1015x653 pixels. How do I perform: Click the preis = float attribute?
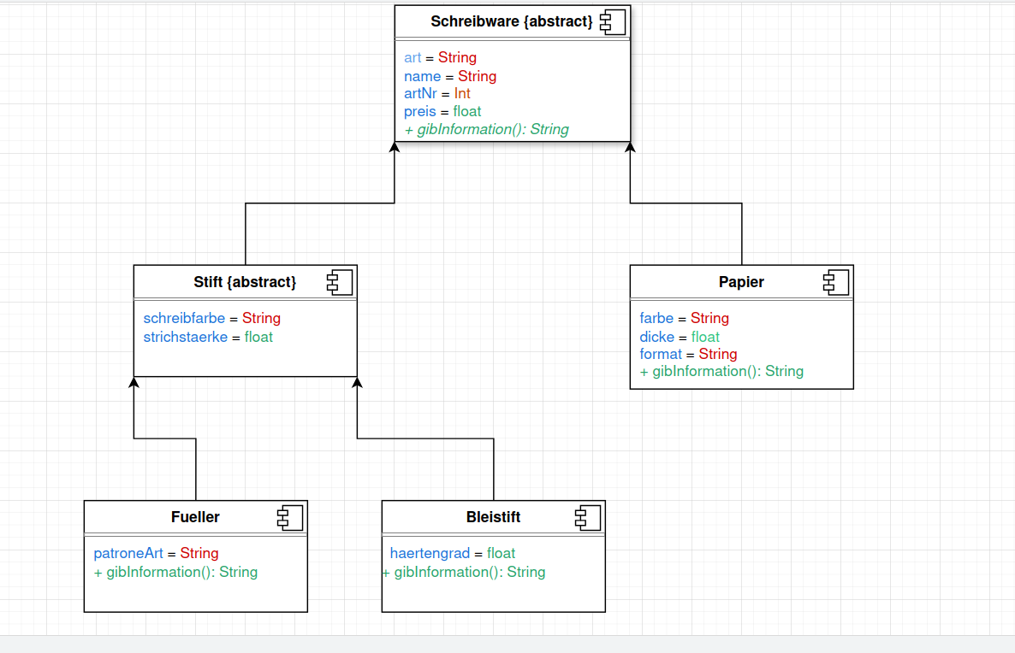[442, 112]
